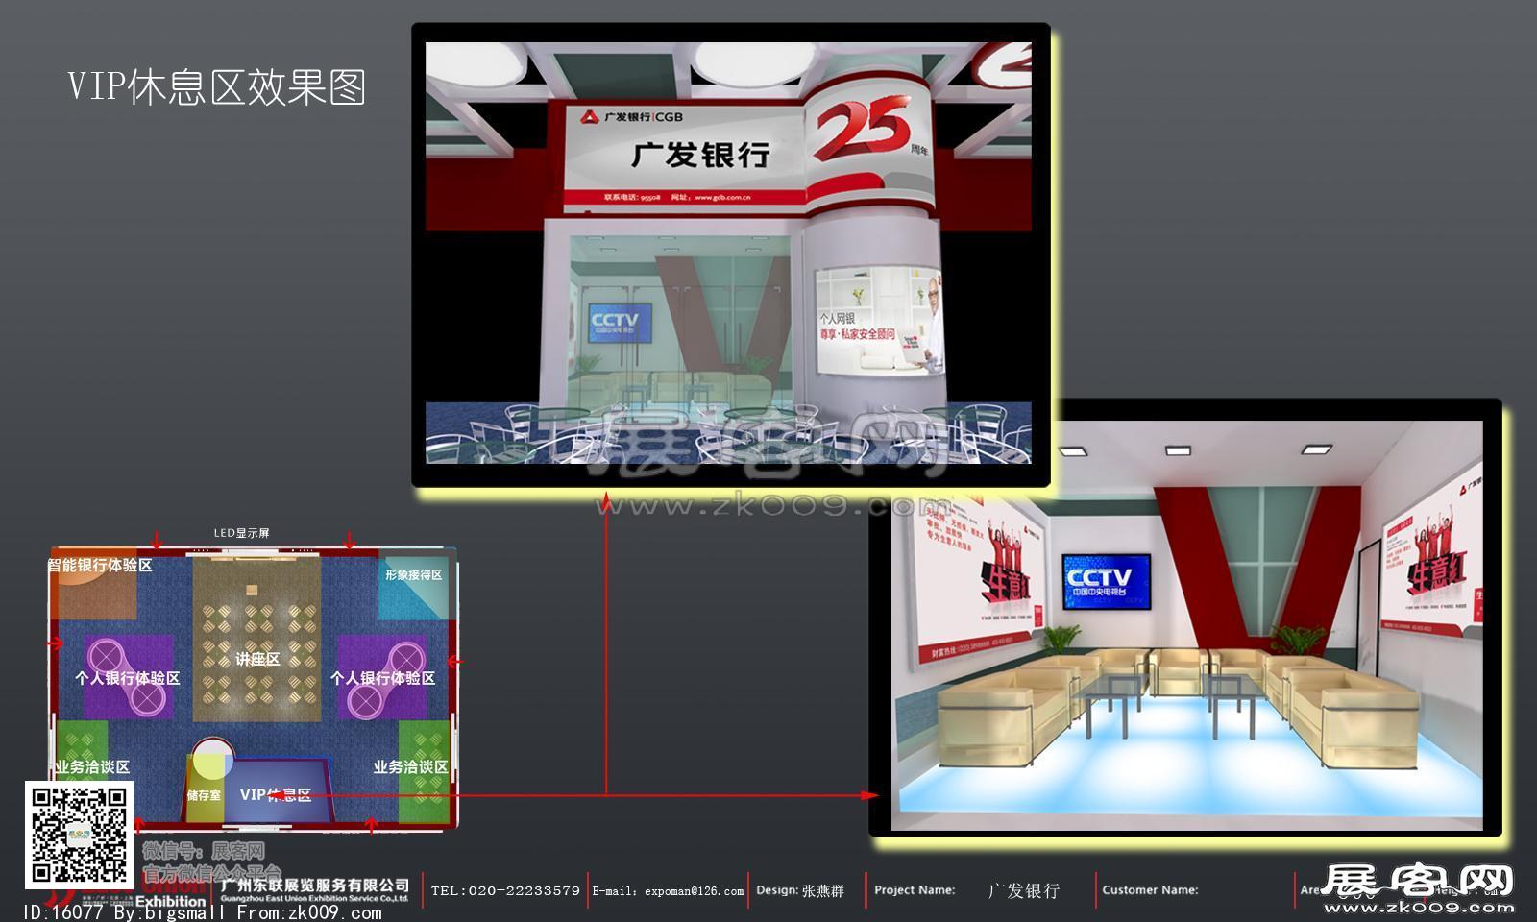Click the 广发银行|CGB logo on booth sign
1537x922 pixels.
coord(632,118)
